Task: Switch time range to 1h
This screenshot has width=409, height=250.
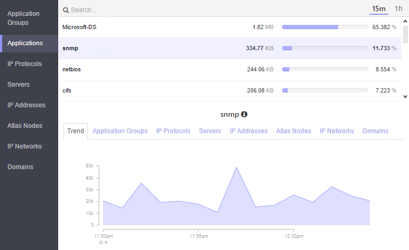Action: coord(398,9)
